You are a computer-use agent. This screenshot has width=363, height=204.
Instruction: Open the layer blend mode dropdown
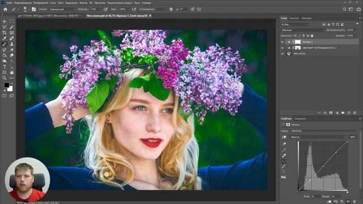(303, 30)
